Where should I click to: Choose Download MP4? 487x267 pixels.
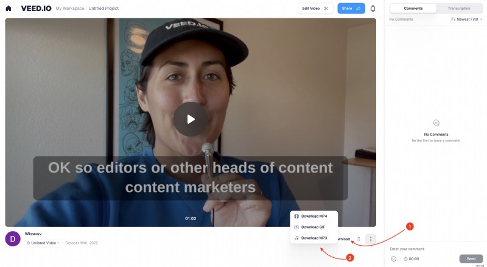pos(314,216)
